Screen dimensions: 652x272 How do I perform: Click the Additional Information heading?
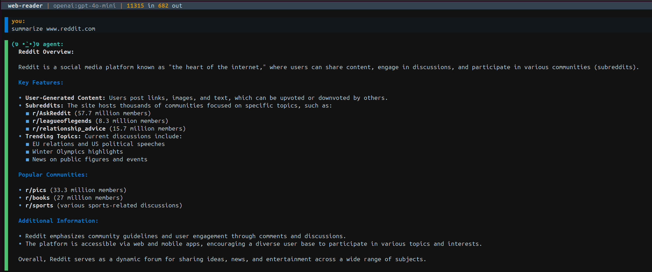[x=58, y=221]
